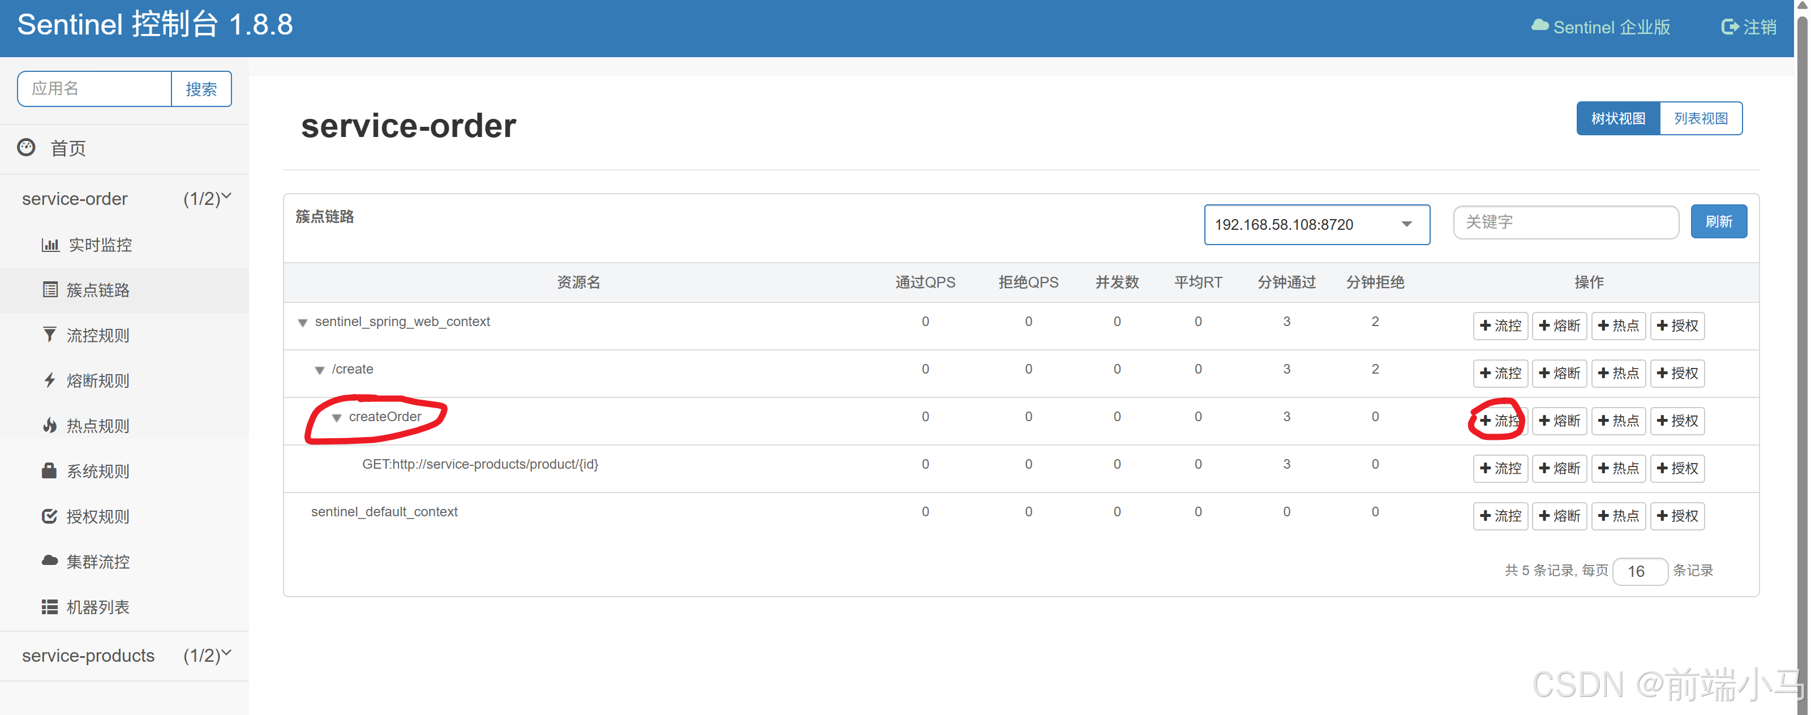Viewport: 1811px width, 715px height.
Task: Click the lightning icon for 熔断规则
Action: pos(49,380)
